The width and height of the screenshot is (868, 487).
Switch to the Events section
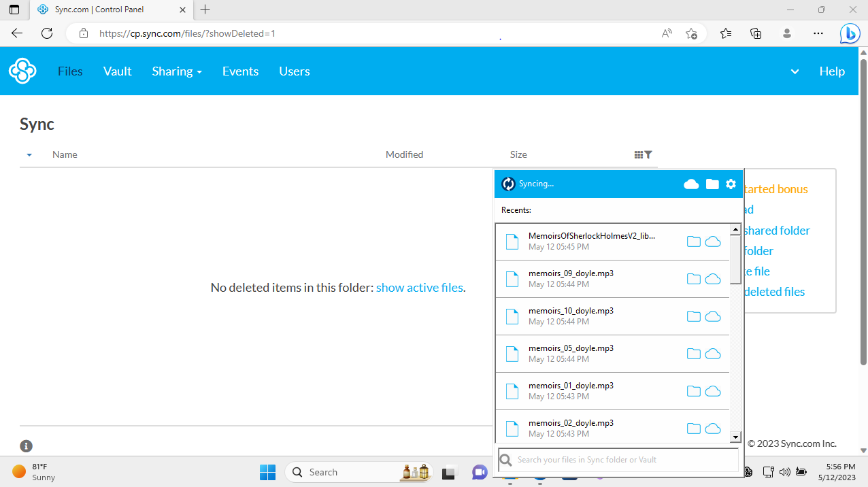(240, 71)
